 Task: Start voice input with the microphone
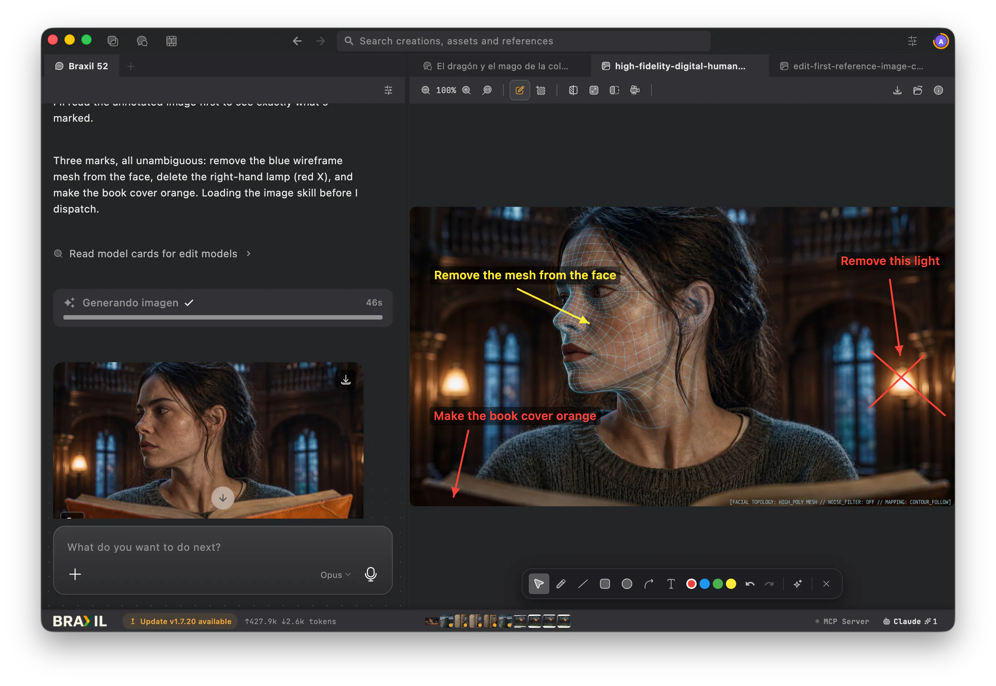[x=370, y=574]
